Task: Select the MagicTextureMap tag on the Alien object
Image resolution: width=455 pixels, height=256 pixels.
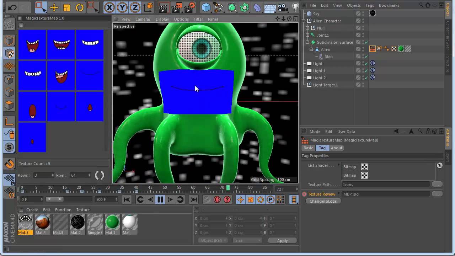Action: 372,49
